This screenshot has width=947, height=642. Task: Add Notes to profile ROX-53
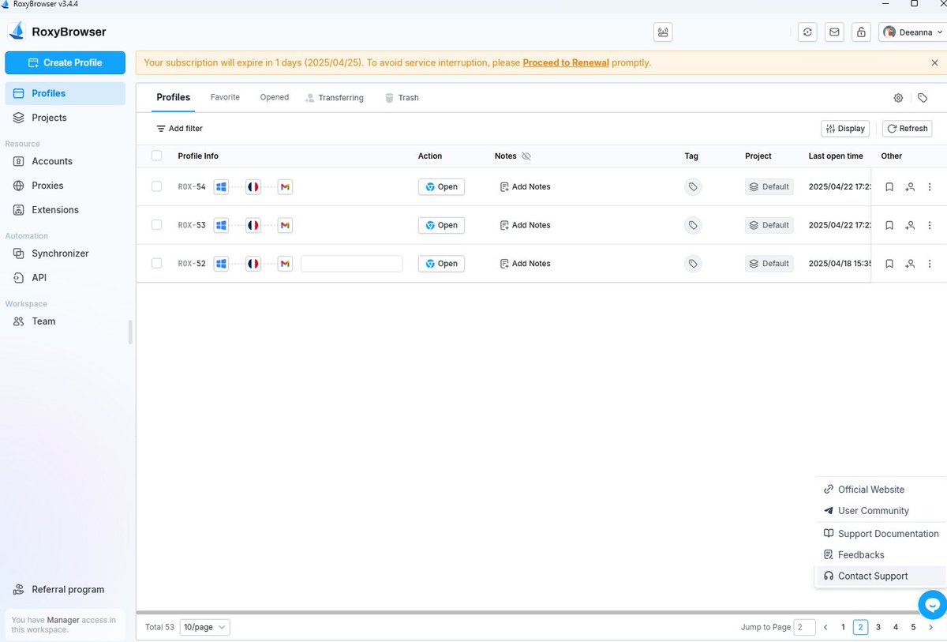(526, 225)
